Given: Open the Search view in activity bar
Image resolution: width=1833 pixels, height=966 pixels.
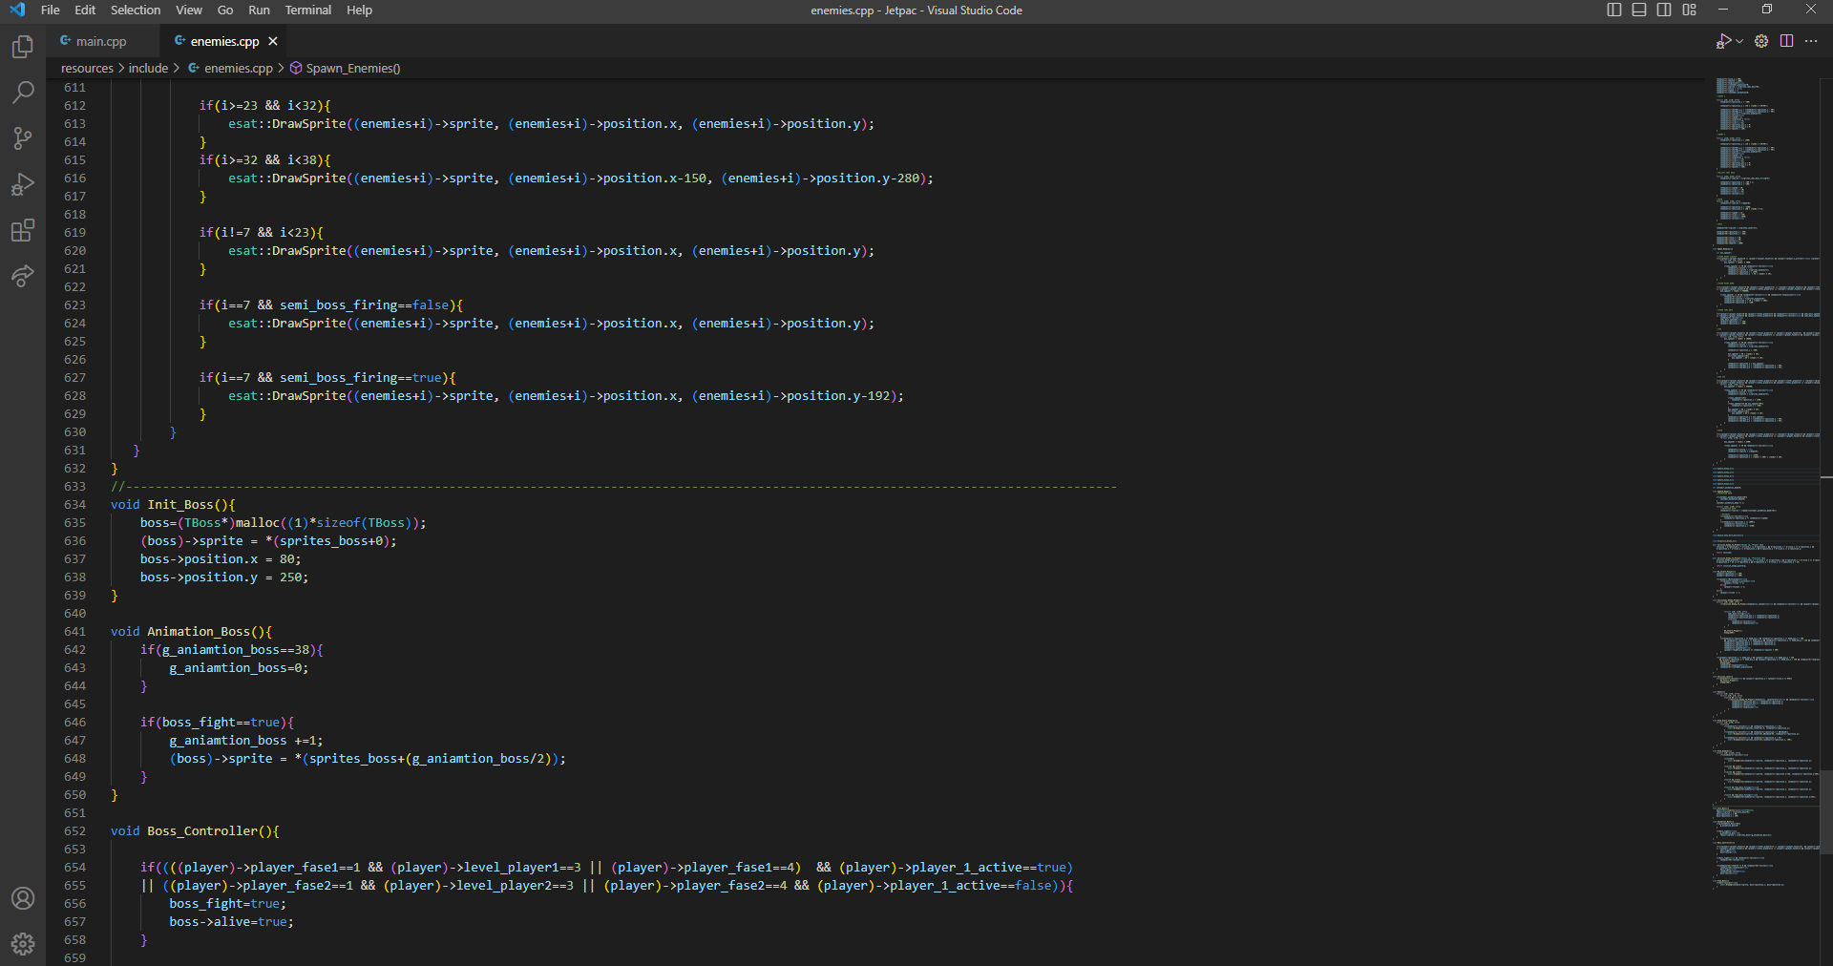Looking at the screenshot, I should coord(23,93).
